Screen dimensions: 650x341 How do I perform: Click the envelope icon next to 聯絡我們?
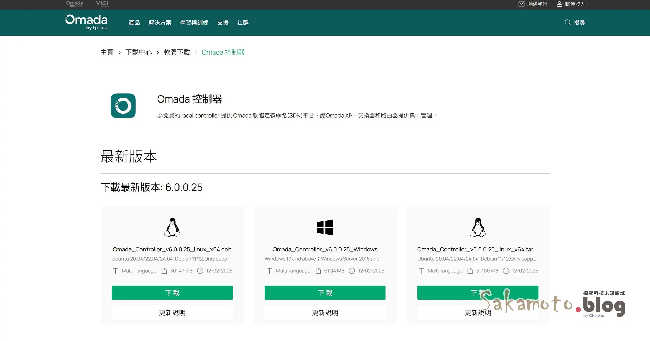click(521, 4)
